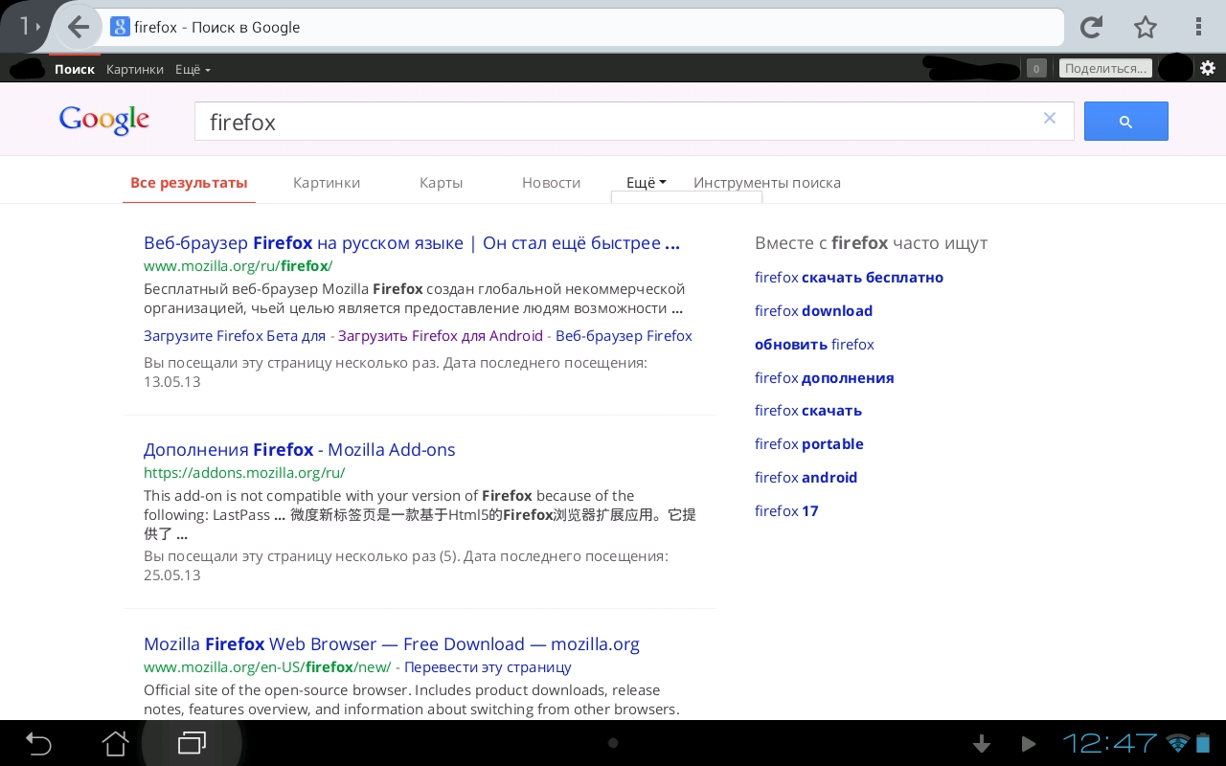
Task: Search related firefox android
Action: (806, 478)
